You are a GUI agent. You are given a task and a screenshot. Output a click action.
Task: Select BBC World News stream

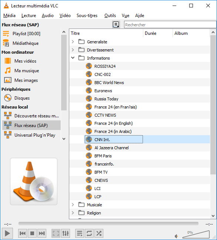click(109, 83)
